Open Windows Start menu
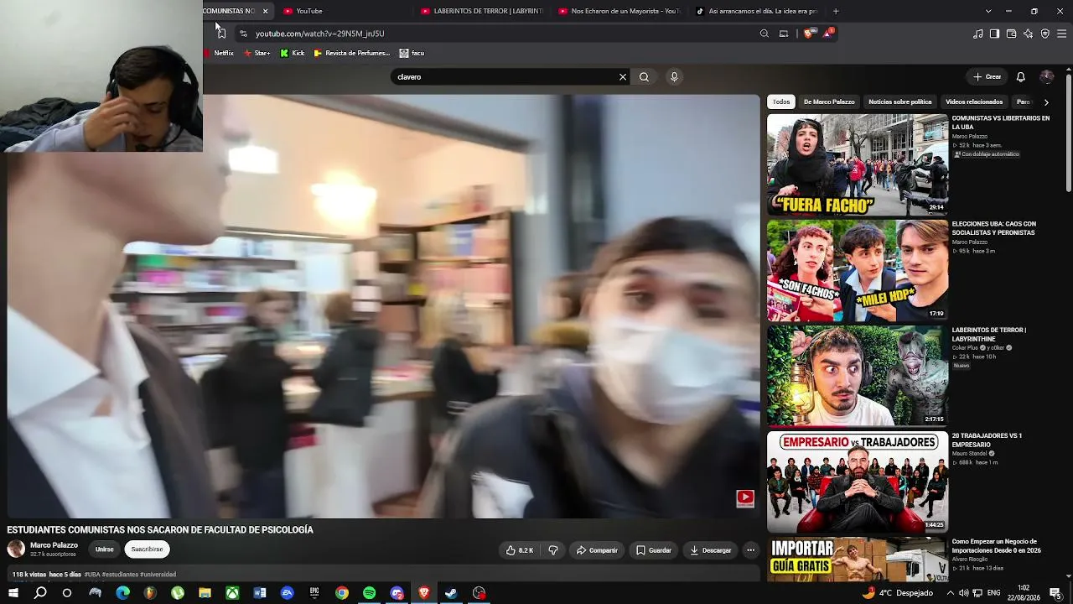Viewport: 1073px width, 604px height. (x=13, y=593)
